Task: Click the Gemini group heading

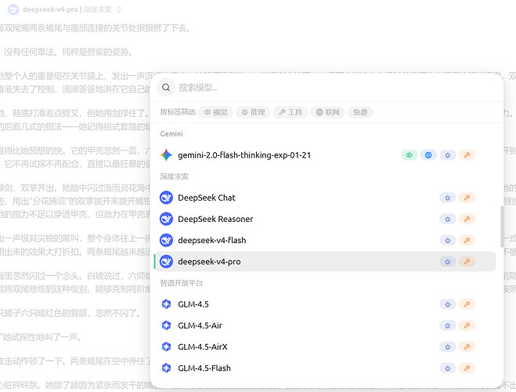Action: [x=171, y=134]
